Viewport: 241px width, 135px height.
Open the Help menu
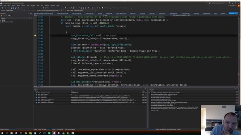[x=58, y=6]
